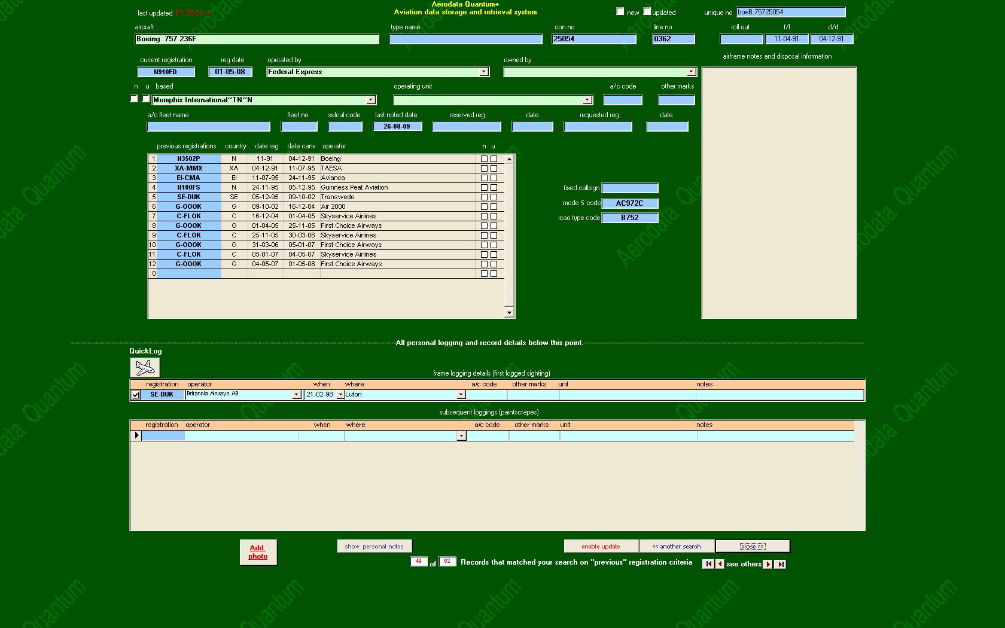Uncheck the SE-DUK frame logging checkbox

pos(136,395)
